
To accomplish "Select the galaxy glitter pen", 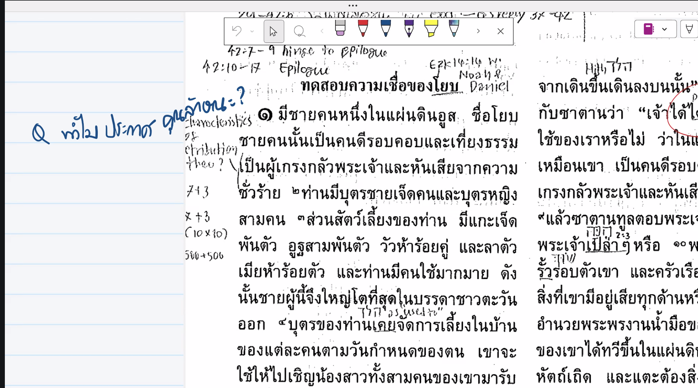I will pos(454,28).
